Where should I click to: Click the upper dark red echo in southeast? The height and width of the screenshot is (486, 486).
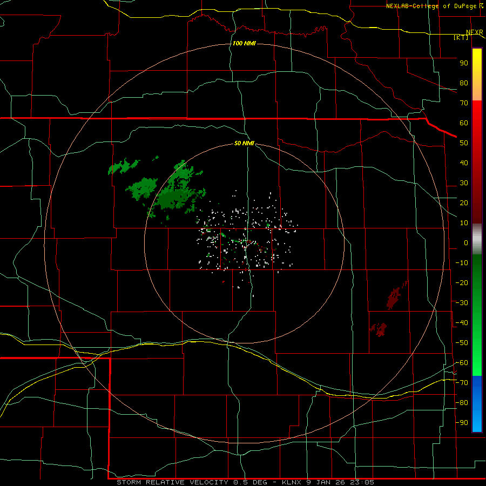tap(396, 296)
